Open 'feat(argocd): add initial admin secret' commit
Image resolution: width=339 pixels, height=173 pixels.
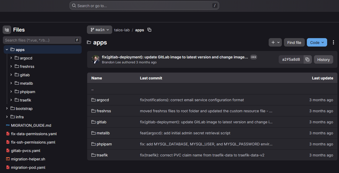(185, 133)
